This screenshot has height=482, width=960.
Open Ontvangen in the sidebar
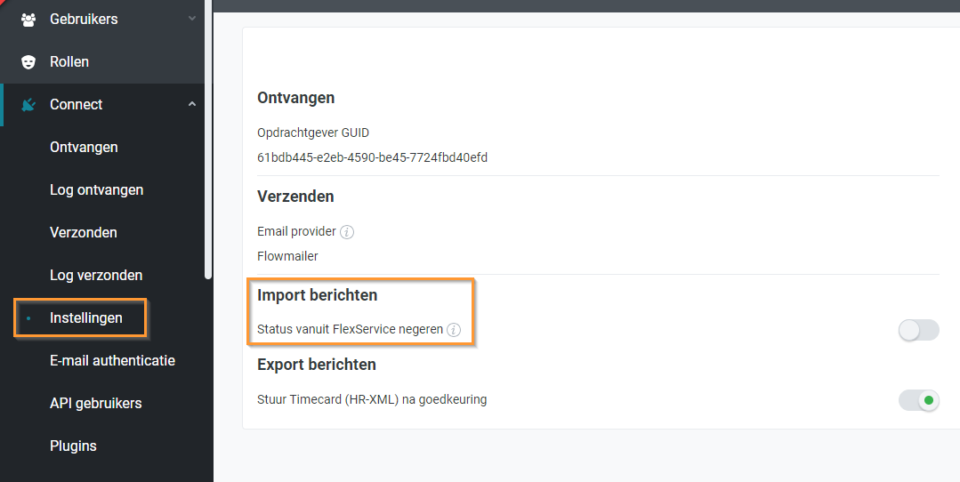[84, 148]
